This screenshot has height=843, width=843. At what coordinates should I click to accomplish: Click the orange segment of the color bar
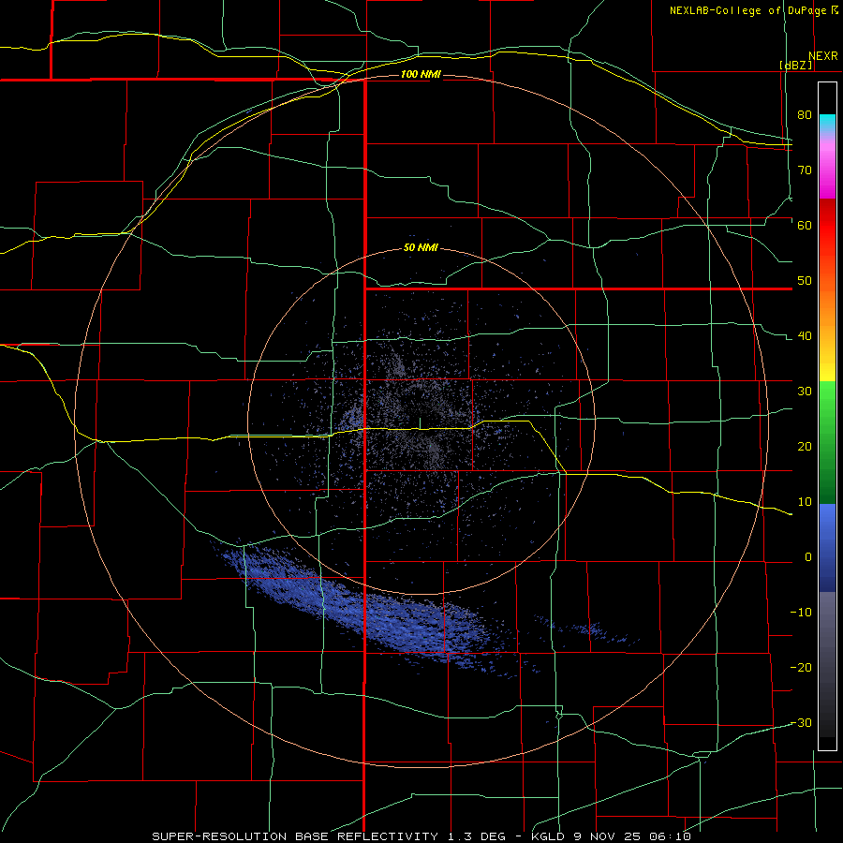click(827, 306)
